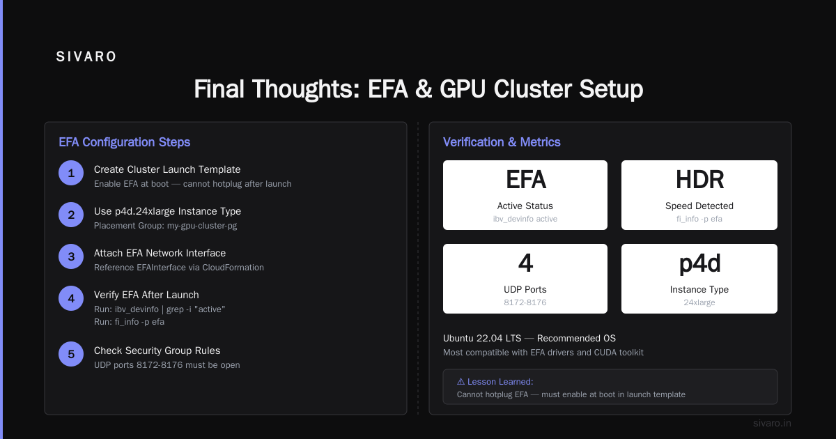Click the SIVARO logo text
Viewport: 836px width, 439px height.
click(86, 57)
